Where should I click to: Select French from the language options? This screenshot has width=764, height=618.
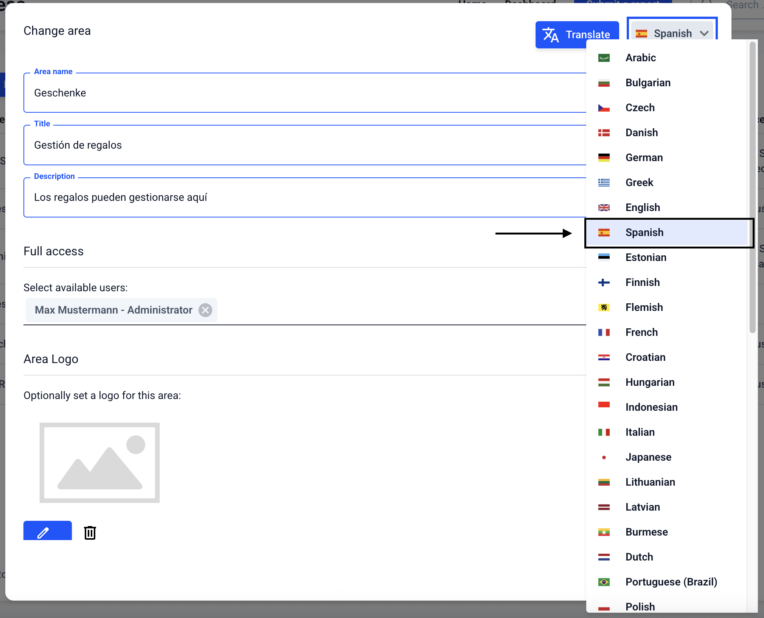coord(641,332)
